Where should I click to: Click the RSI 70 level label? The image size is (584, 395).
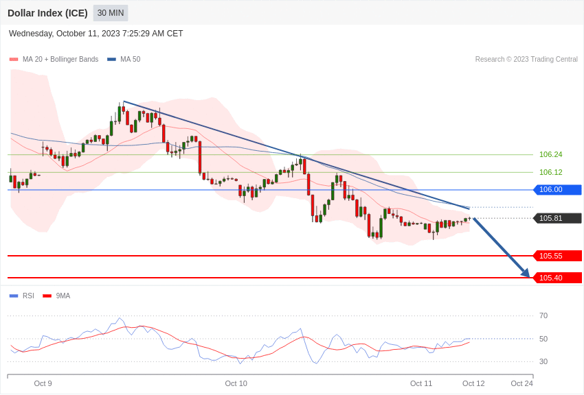pos(543,316)
